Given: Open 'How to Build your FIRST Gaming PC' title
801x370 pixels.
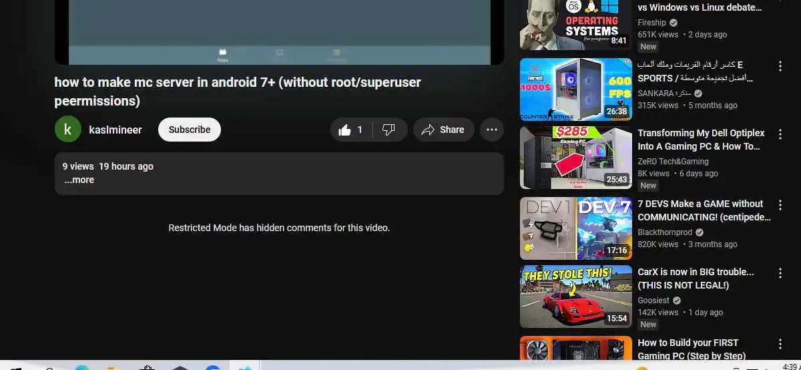Looking at the screenshot, I should [x=692, y=349].
